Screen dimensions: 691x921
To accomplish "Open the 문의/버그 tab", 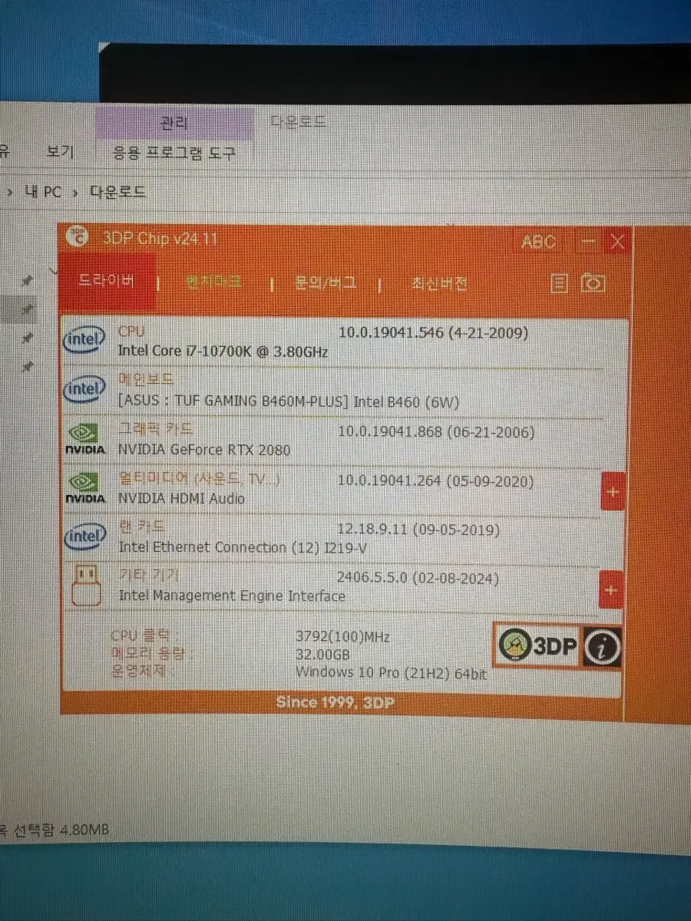I will (326, 283).
